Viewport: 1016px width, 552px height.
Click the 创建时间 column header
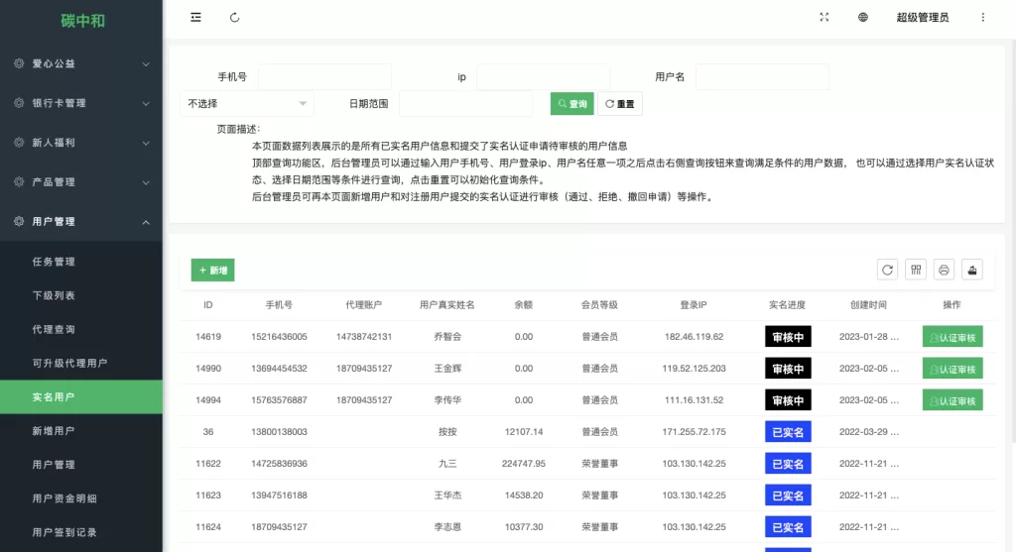click(x=868, y=305)
